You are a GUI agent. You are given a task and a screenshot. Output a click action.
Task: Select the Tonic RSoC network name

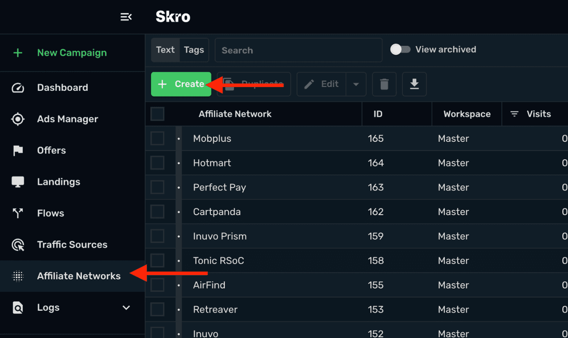(x=218, y=261)
